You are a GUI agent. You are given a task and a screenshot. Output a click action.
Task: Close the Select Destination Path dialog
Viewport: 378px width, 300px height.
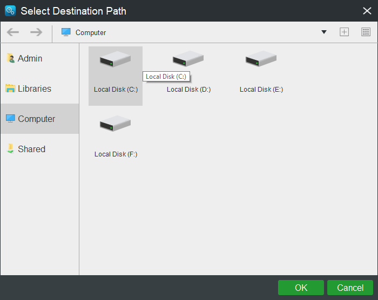coord(367,10)
